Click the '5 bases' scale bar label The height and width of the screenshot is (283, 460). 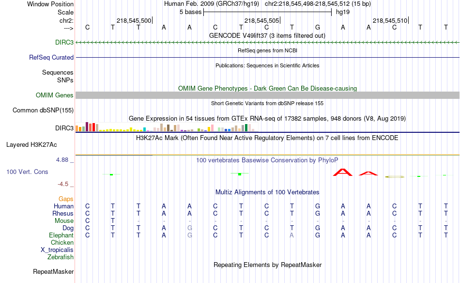(x=191, y=12)
